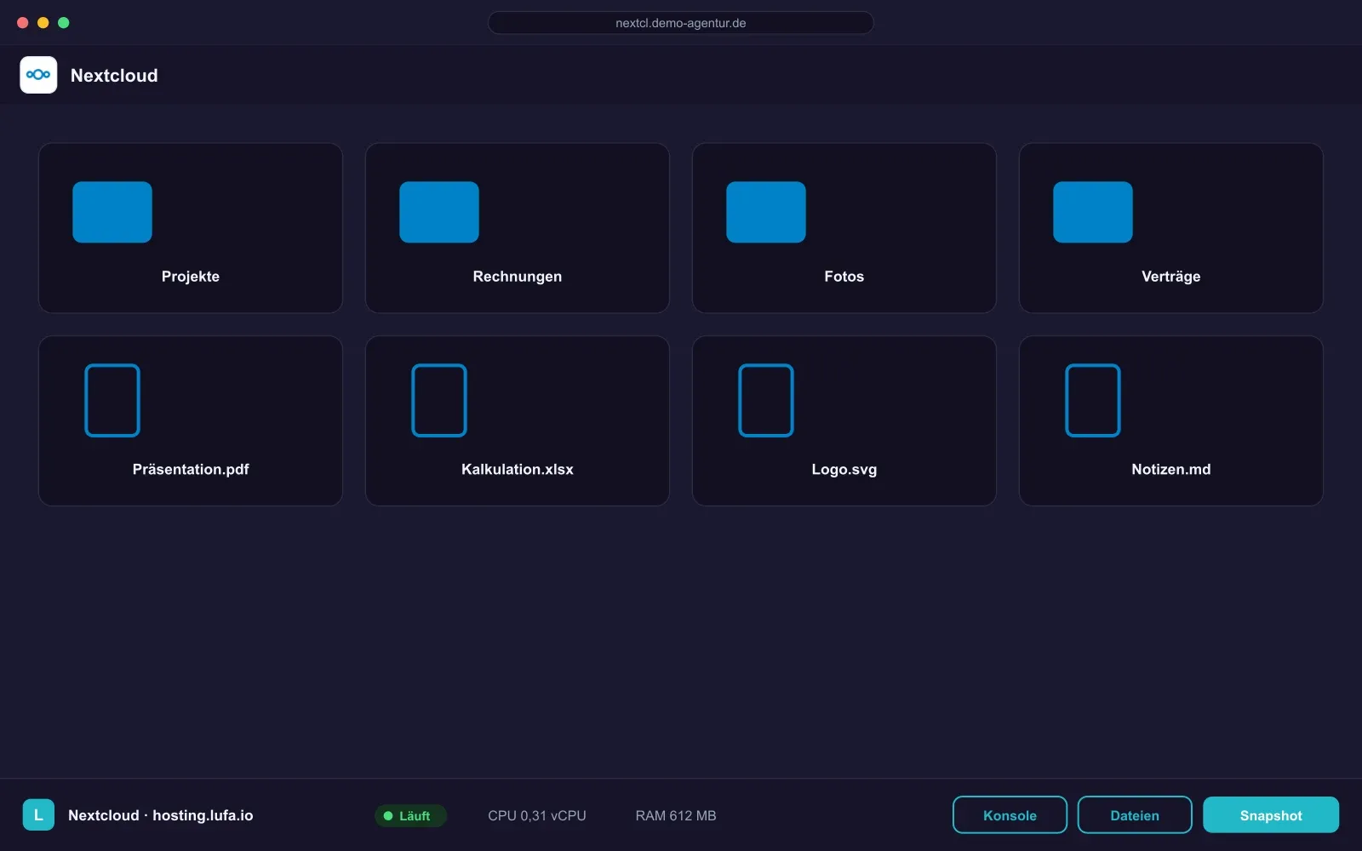
Task: Click the Nextcloud logo icon in header
Action: point(38,75)
